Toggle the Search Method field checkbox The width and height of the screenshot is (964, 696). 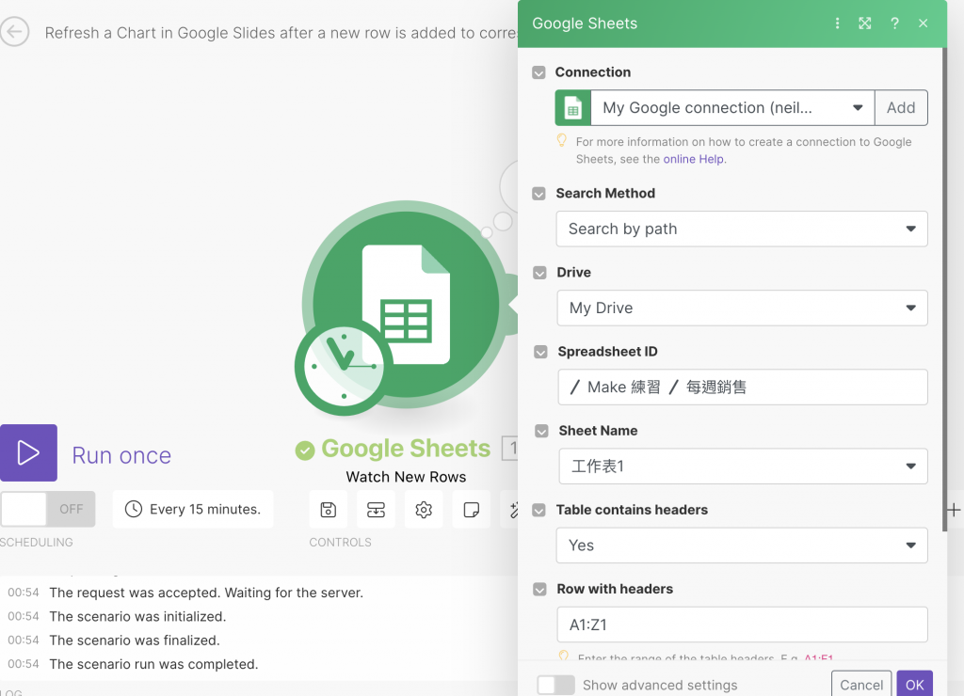tap(538, 194)
